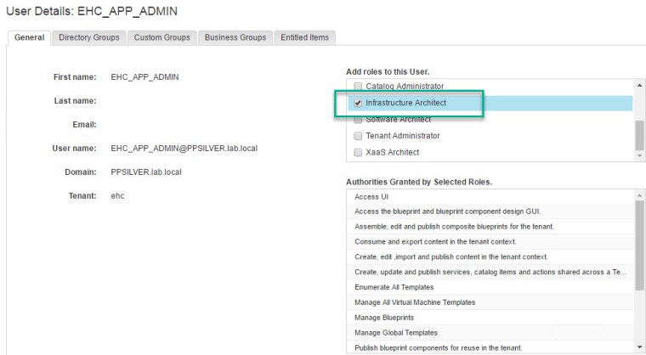Select the Business Groups tab
646x355 pixels.
pyautogui.click(x=235, y=37)
